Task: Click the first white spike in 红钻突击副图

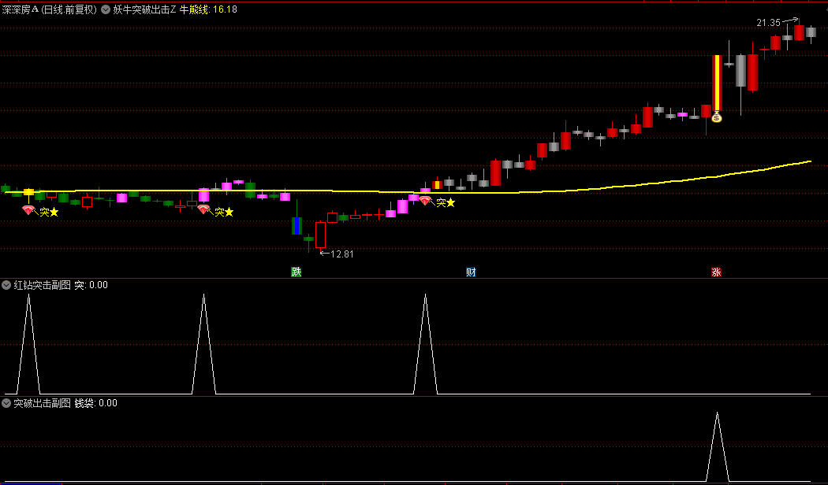Action: [28, 342]
